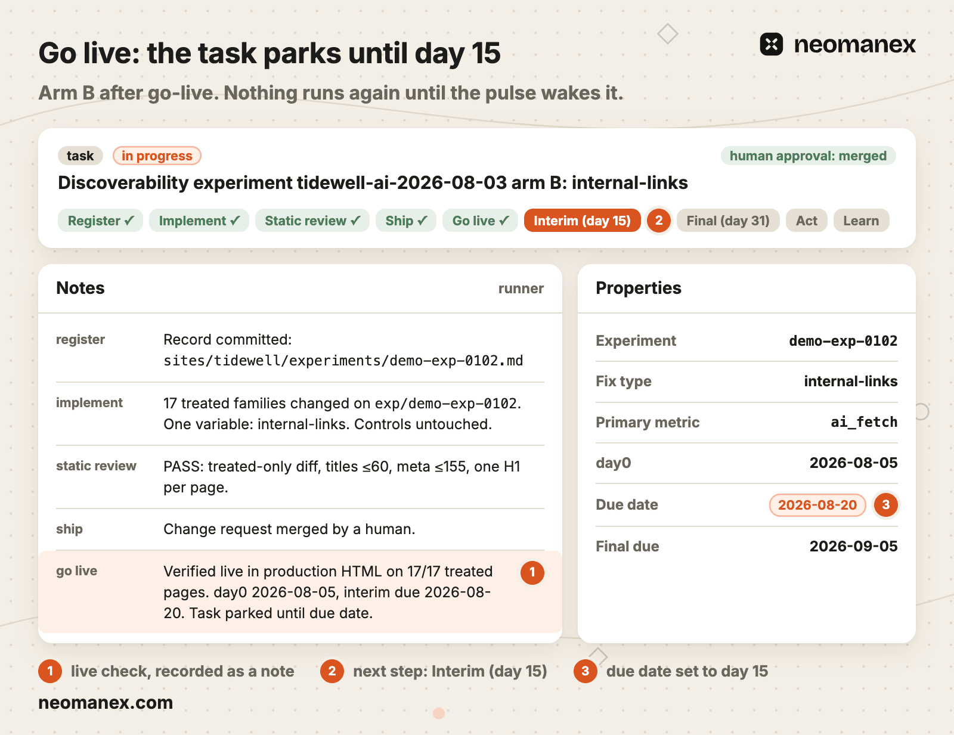
Task: Select the implement note row label
Action: click(89, 403)
